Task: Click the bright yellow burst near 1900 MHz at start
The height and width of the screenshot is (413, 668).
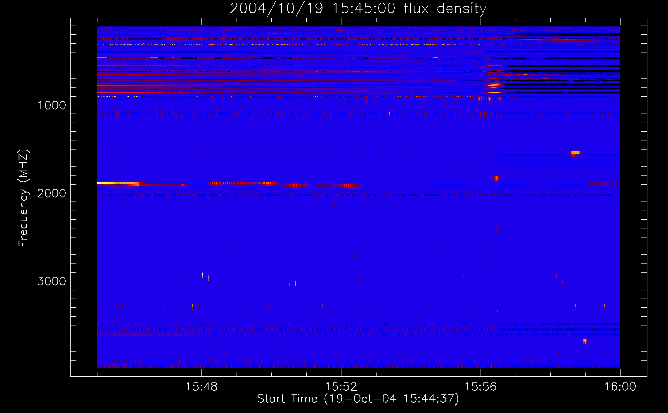Action: tap(118, 183)
